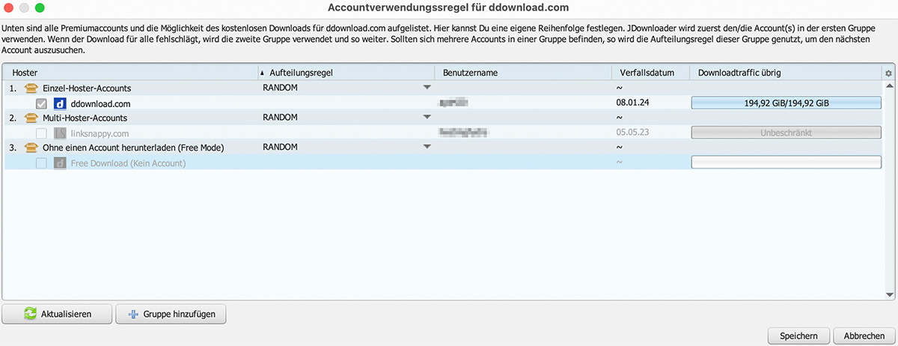This screenshot has height=346, width=898.
Task: Cancel the dialog with Abbrechen
Action: tap(864, 335)
